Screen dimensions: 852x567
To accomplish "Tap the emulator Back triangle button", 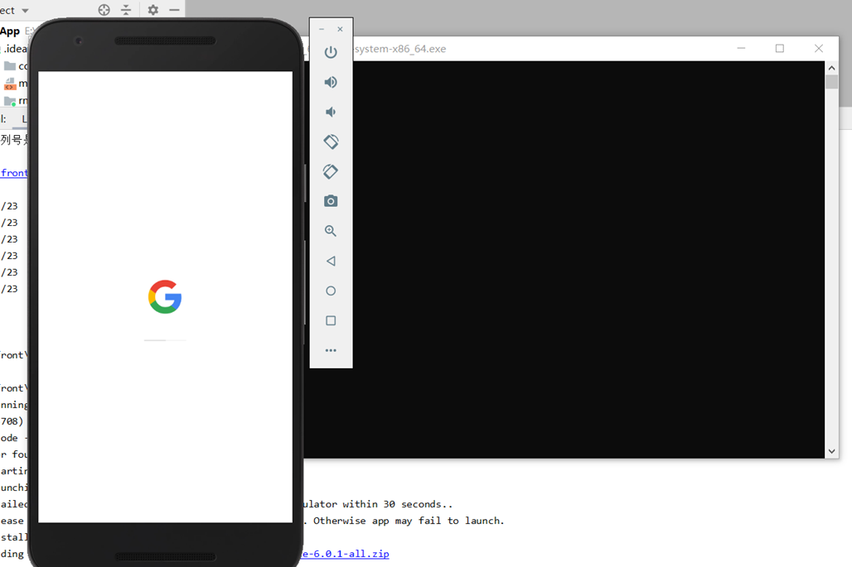I will (331, 261).
